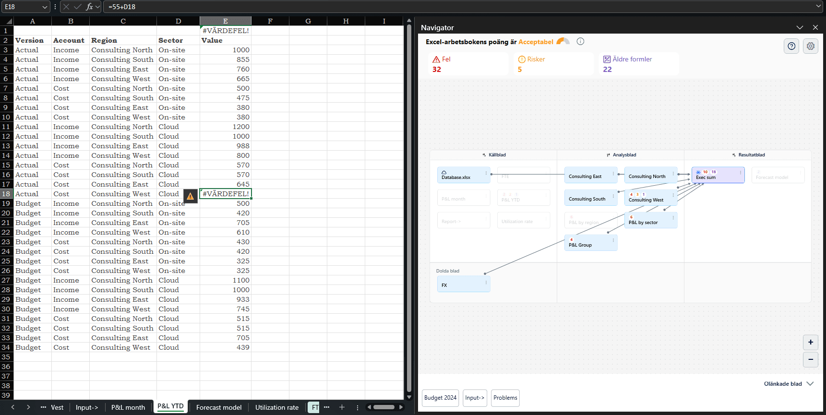826x415 pixels.
Task: Select the P&L YTD sheet tab
Action: point(170,406)
